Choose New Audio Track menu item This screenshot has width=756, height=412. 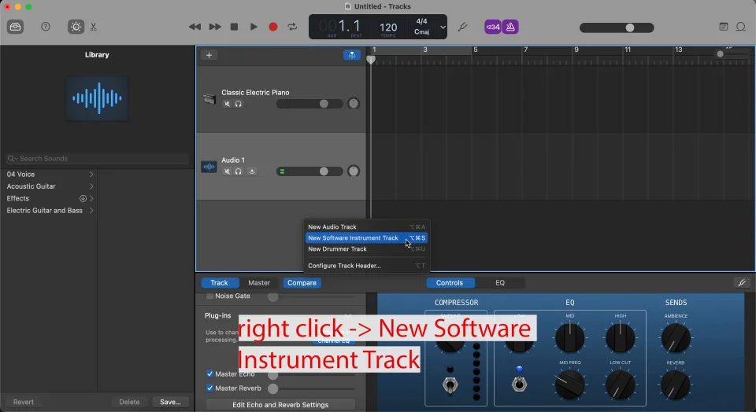(x=366, y=226)
